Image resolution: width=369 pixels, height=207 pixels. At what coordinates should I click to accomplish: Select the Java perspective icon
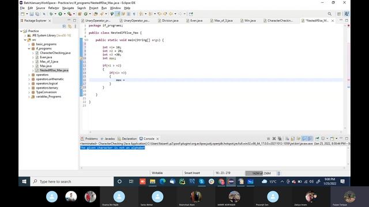pos(347,14)
